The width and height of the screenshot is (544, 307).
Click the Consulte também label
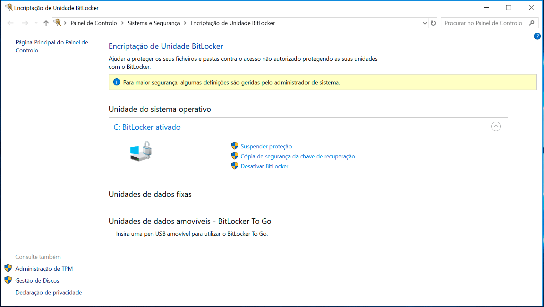coord(38,257)
